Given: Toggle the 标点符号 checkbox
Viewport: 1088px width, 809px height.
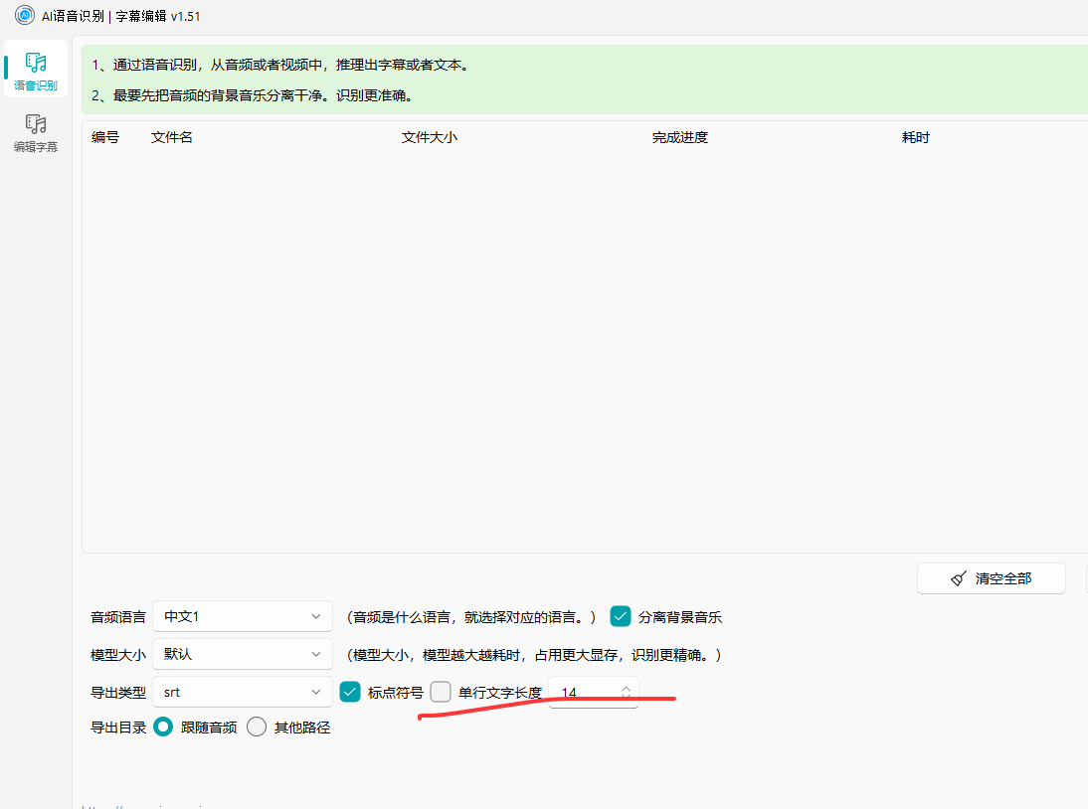Looking at the screenshot, I should (x=350, y=692).
